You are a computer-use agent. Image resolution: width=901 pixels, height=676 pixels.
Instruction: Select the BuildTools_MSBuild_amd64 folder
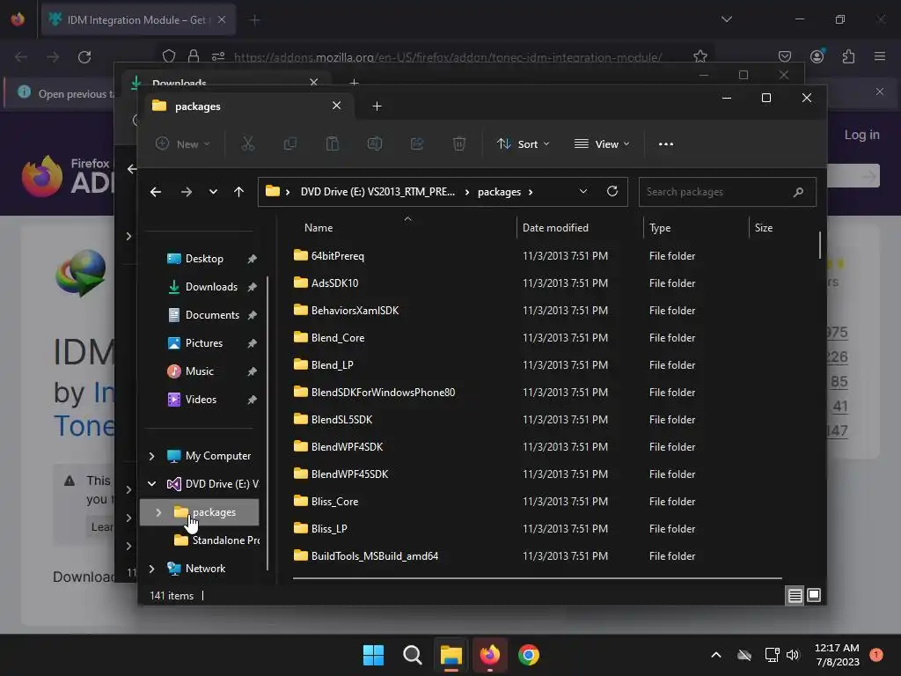(375, 556)
